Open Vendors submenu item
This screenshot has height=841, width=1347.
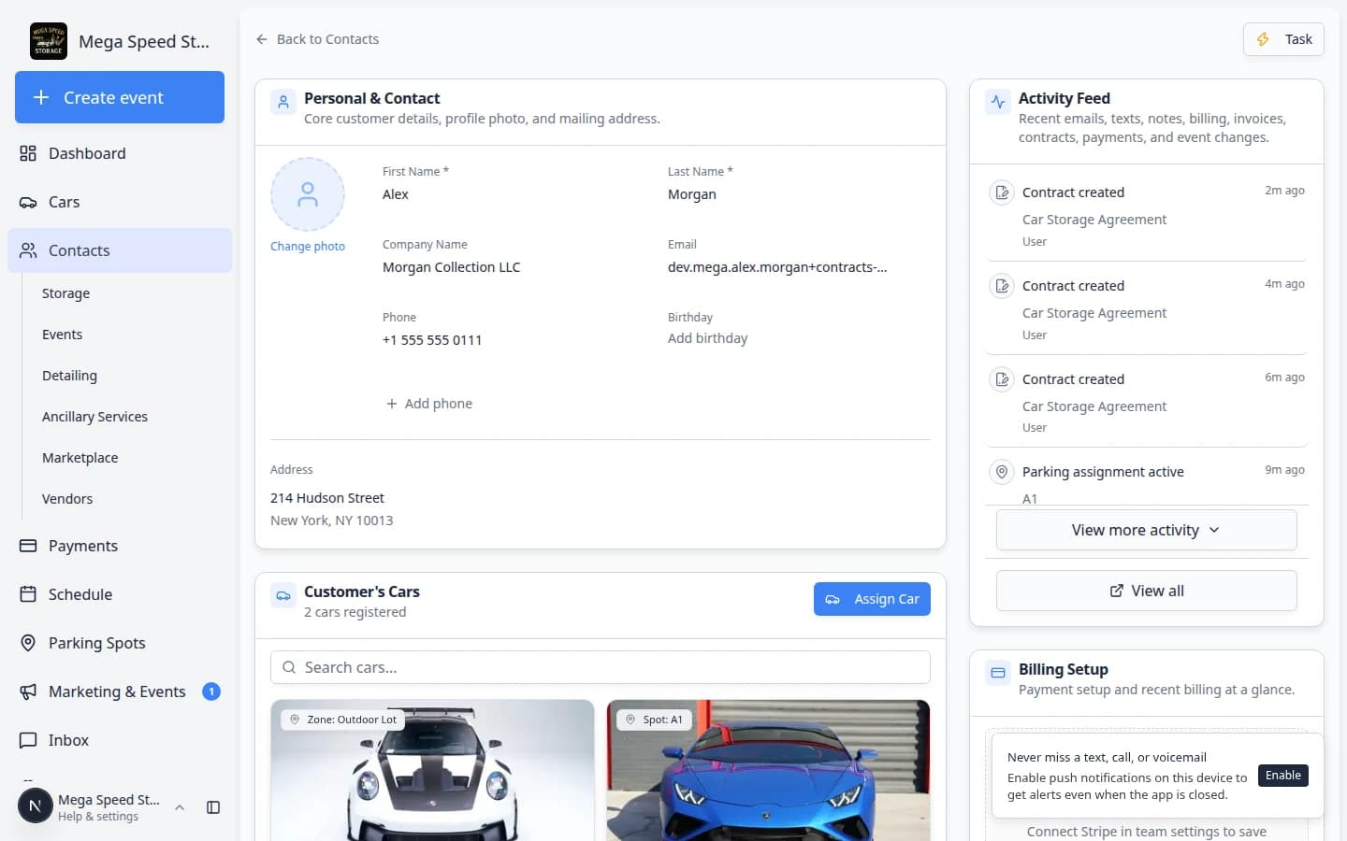[x=67, y=499]
